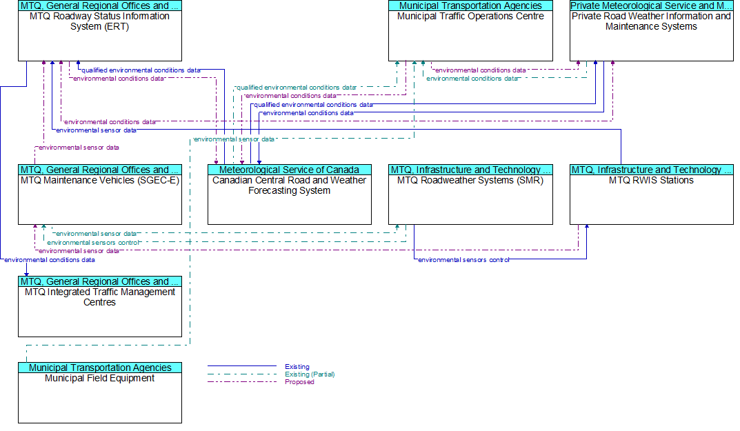Click the Private Meteorological Service header bar
Viewport: 740px width, 431px height.
pyautogui.click(x=652, y=6)
